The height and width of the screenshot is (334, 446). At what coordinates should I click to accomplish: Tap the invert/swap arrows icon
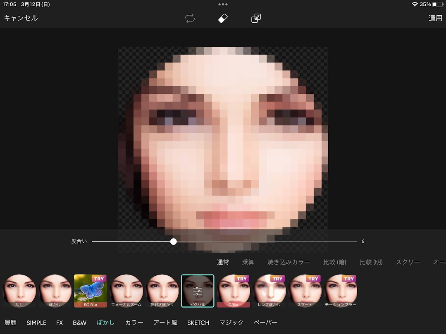[x=190, y=18]
